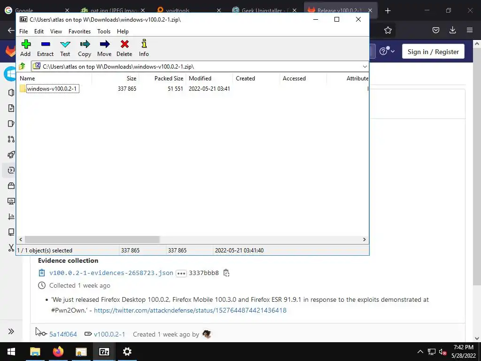Open File Explorer from the taskbar
Screen dimensions: 481x361
point(35,352)
